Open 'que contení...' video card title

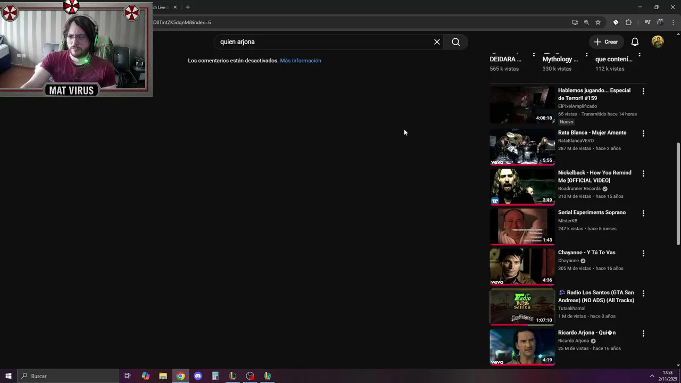coord(614,60)
